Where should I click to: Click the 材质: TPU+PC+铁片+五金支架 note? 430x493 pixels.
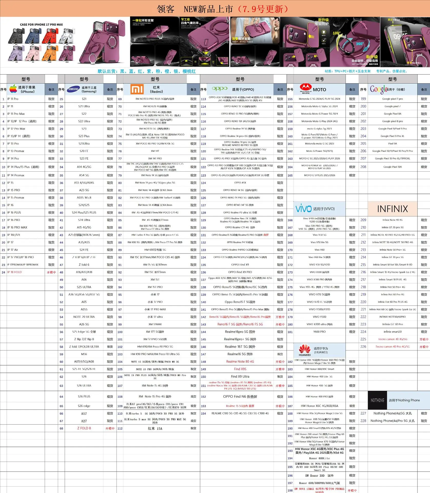(x=347, y=71)
